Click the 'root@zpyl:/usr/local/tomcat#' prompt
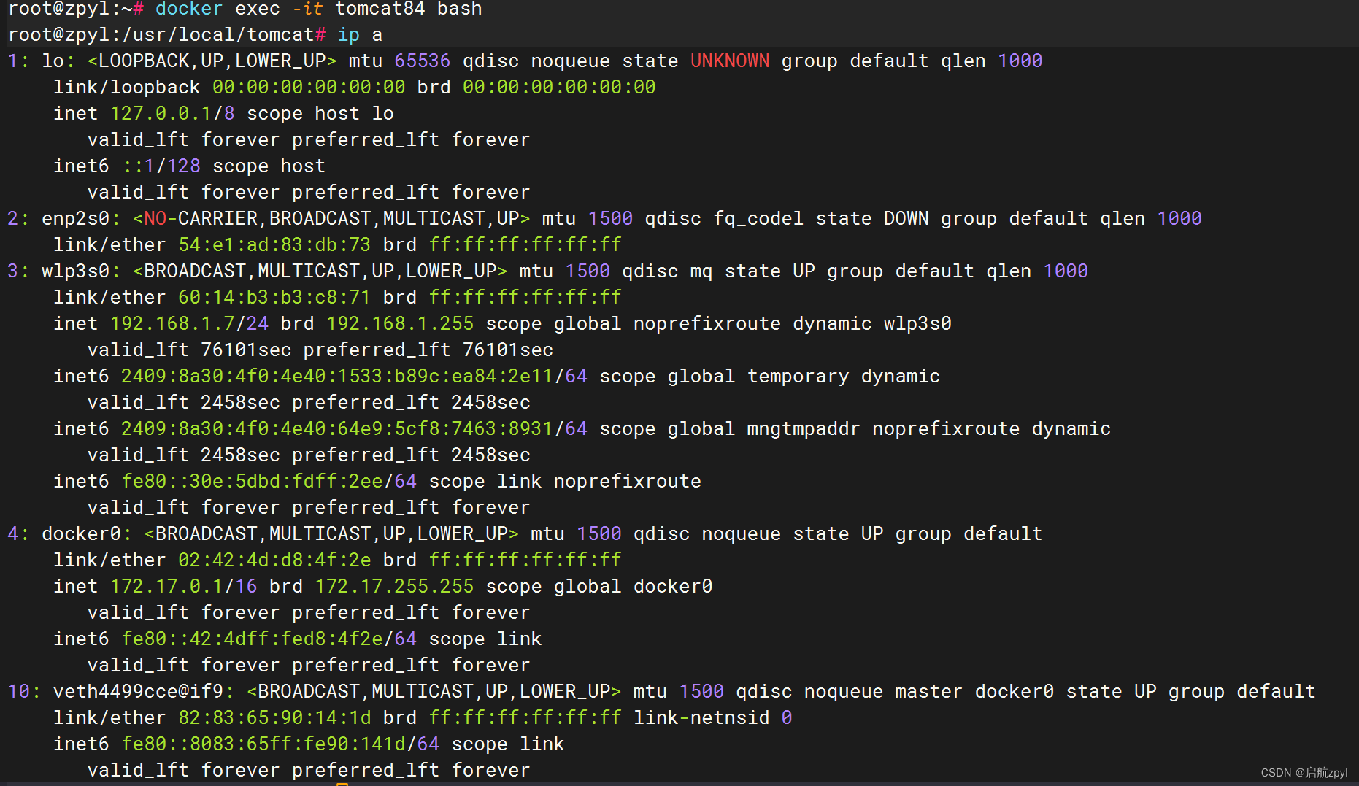Viewport: 1359px width, 786px height. 166,34
